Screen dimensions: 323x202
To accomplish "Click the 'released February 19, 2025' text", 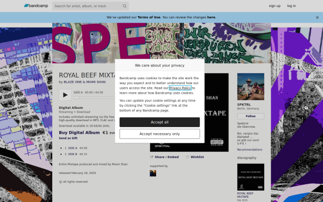I will pos(78,173).
